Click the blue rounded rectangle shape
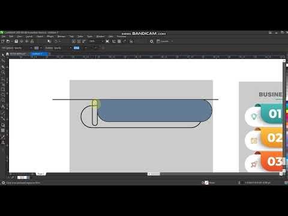288x216 pixels. pyautogui.click(x=154, y=110)
